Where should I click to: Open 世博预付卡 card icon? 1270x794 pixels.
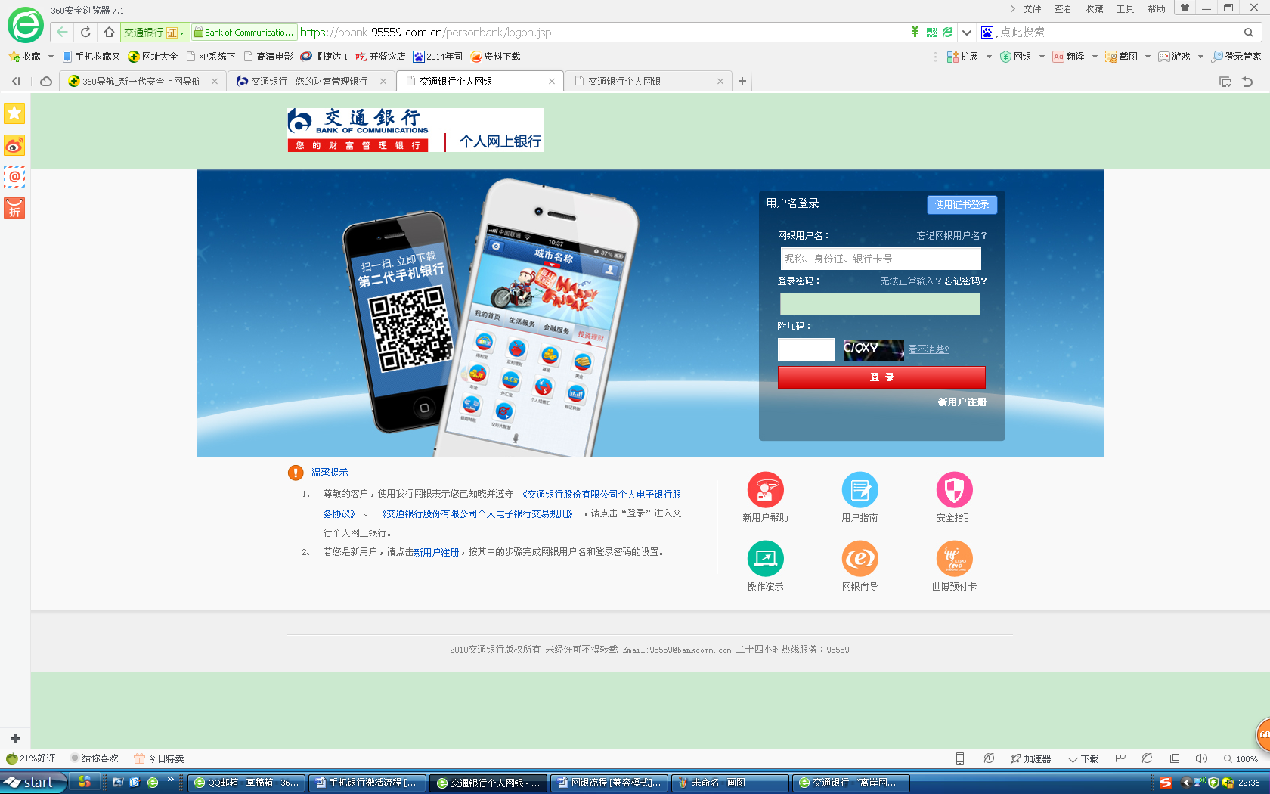(954, 559)
